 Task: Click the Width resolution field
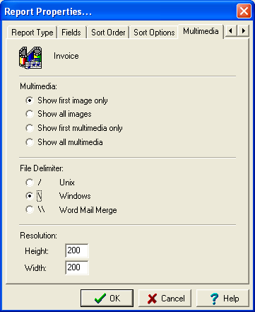[77, 267]
